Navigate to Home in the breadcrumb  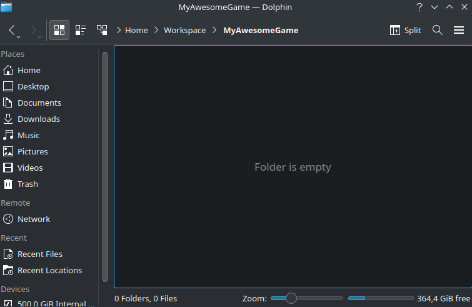coord(136,30)
